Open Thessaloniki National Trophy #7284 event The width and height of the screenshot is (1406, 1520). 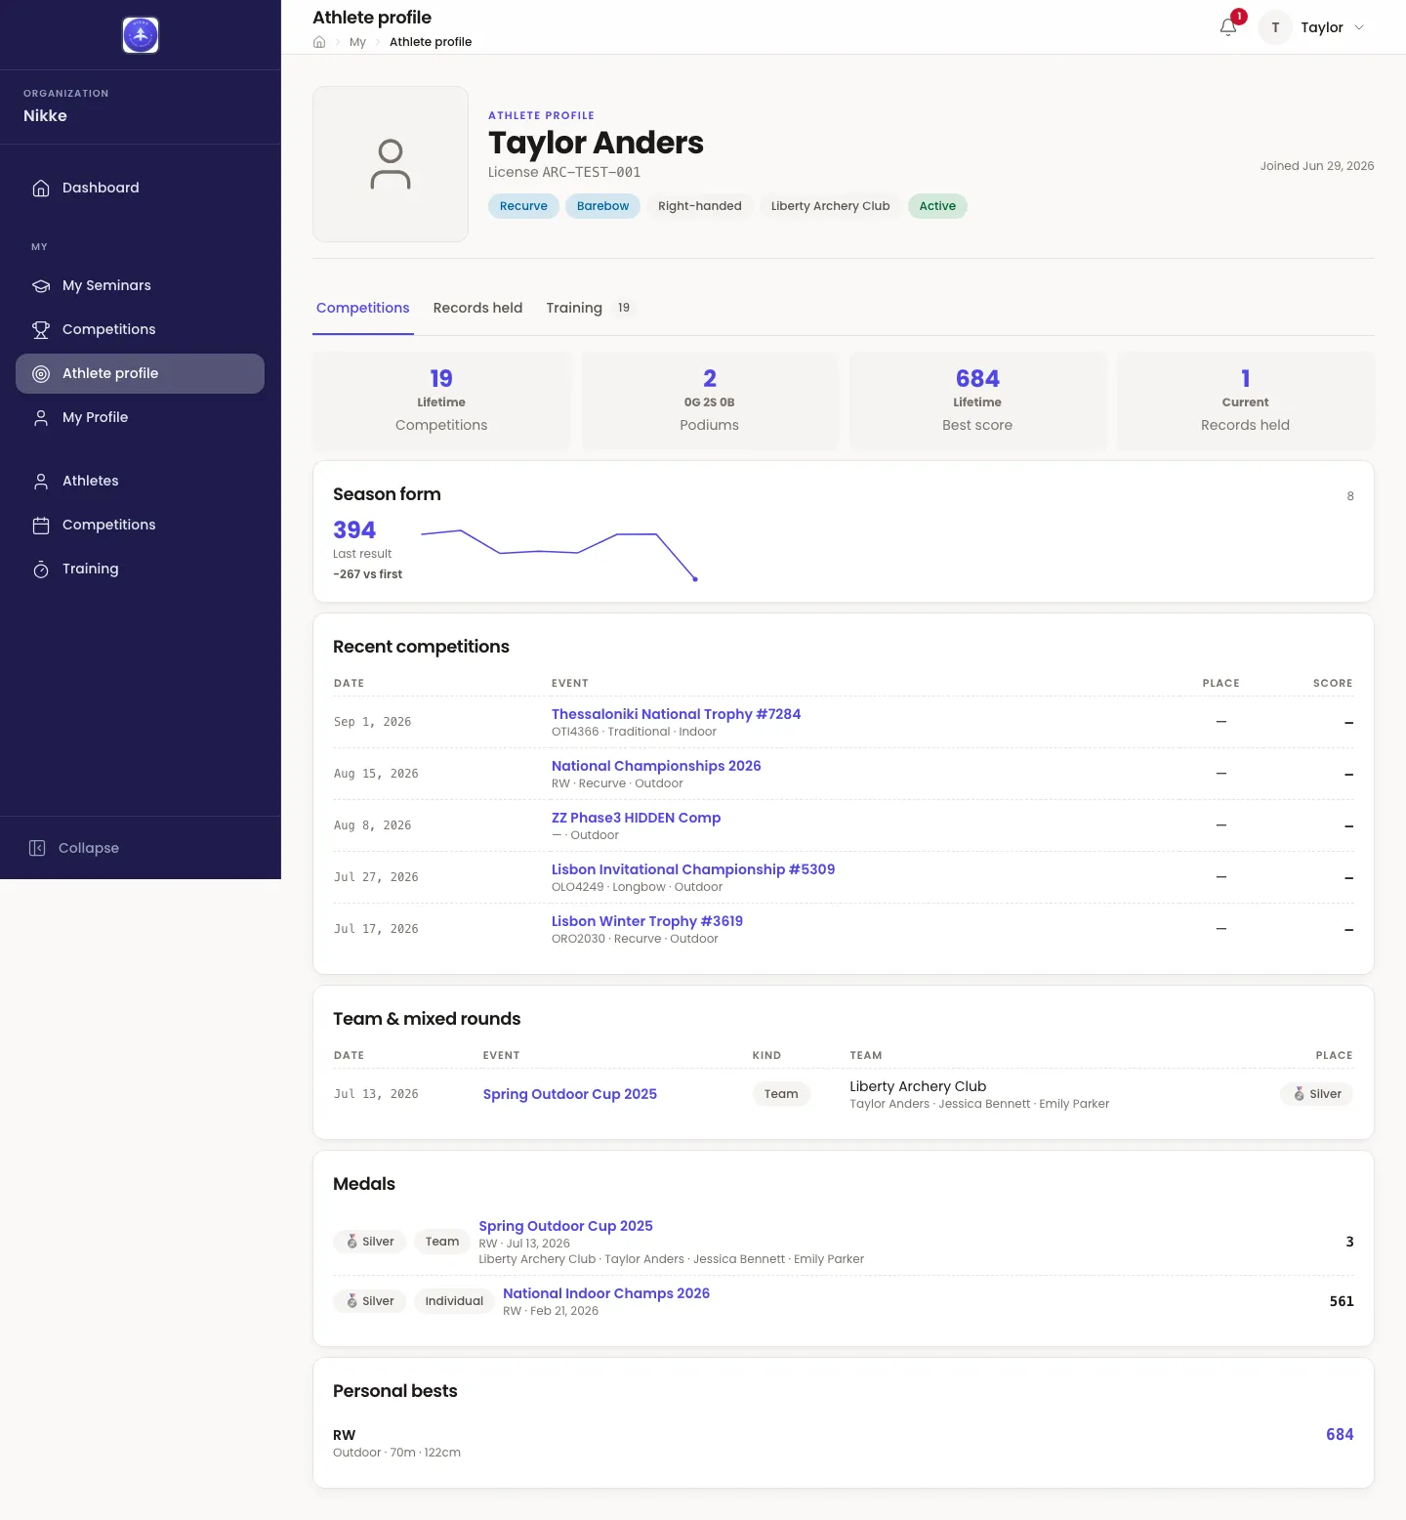[x=676, y=714]
